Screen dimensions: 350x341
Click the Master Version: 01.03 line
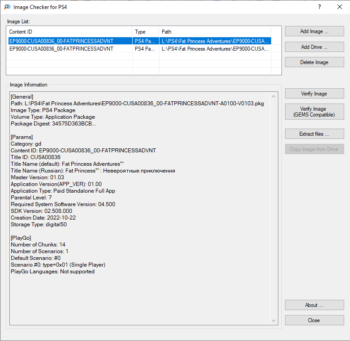[38, 177]
